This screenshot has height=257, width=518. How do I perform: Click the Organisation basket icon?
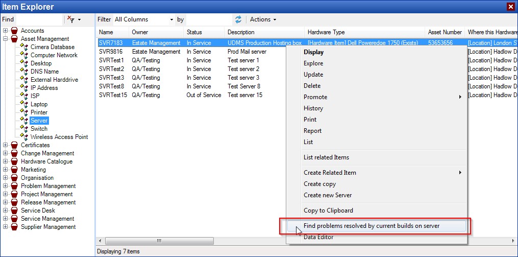14,178
